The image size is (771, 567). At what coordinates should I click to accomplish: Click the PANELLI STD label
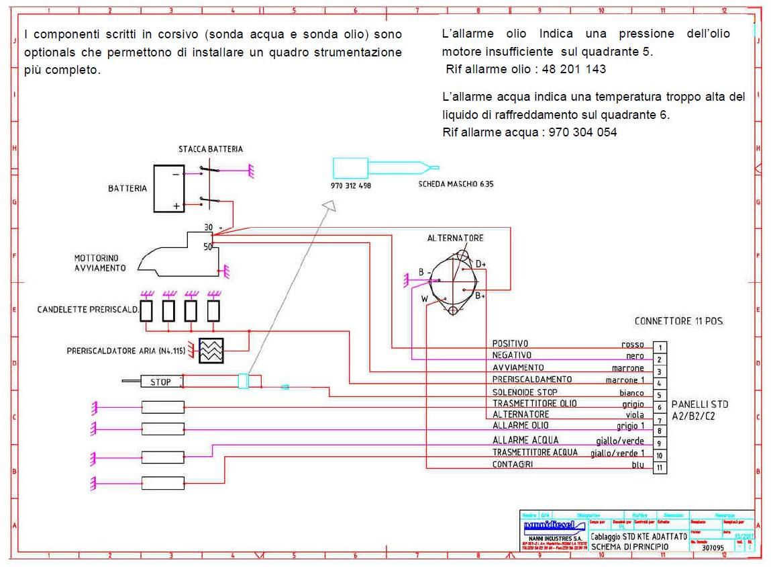(700, 404)
